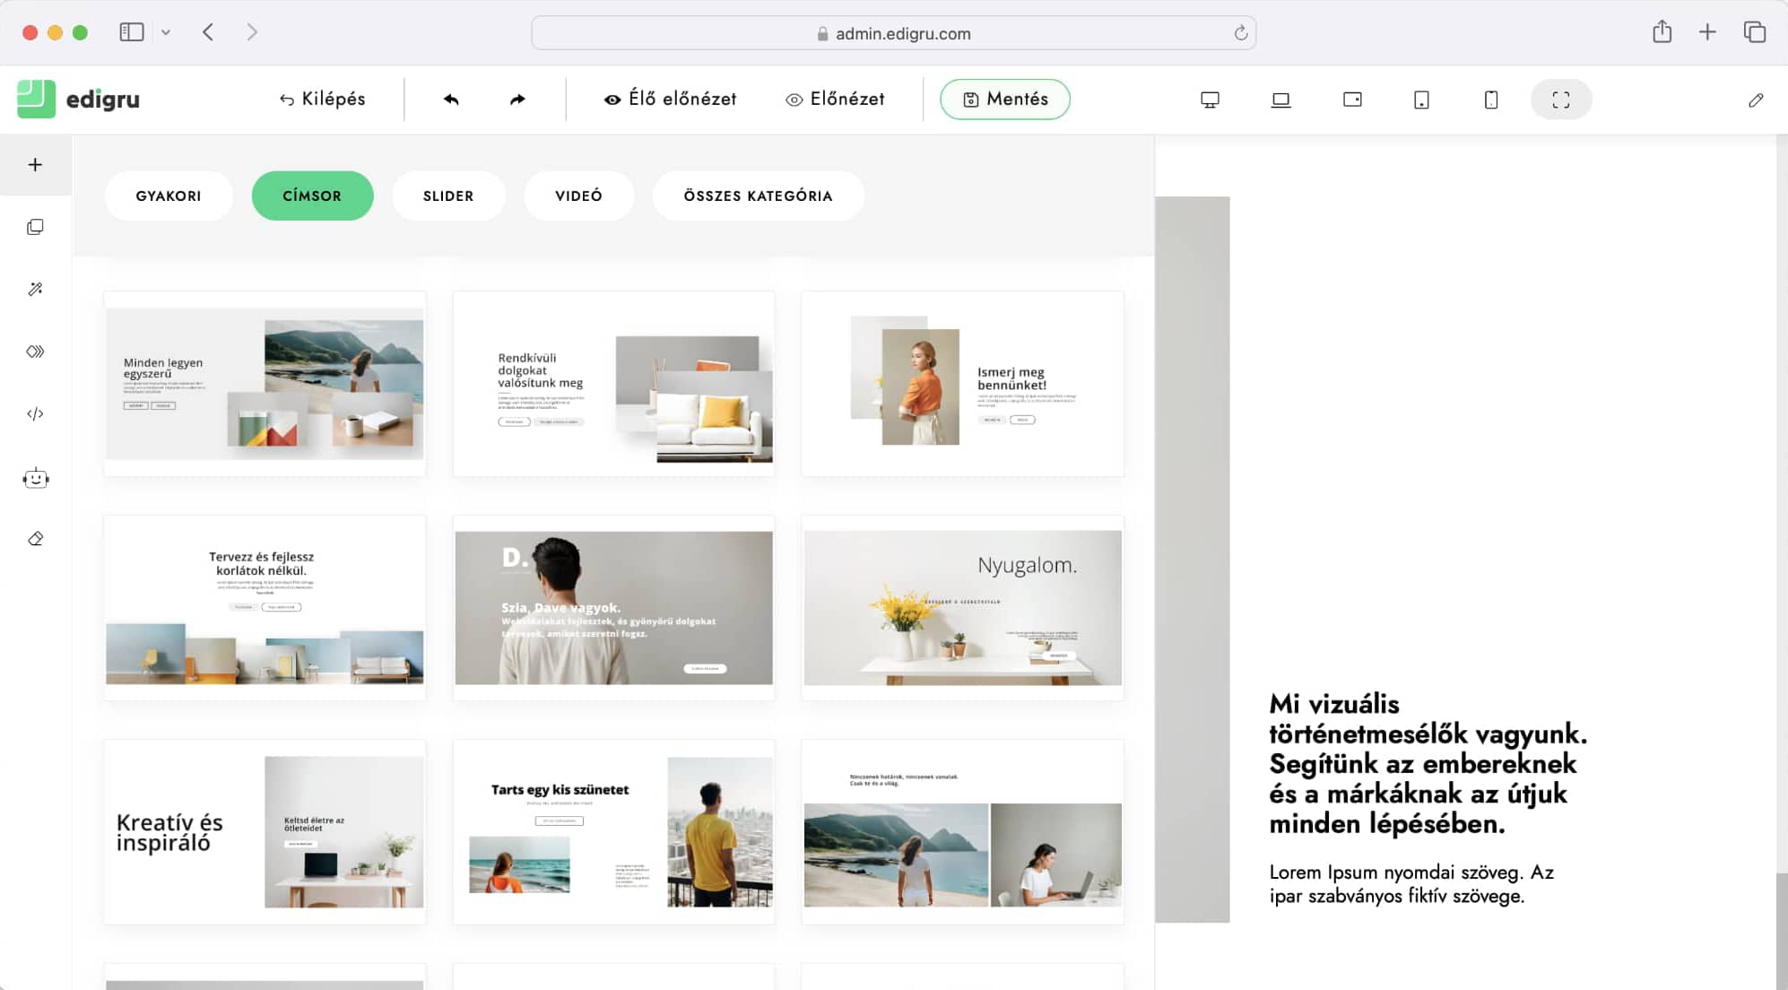The image size is (1788, 990).
Task: Select the magic wand design tool
Action: pos(35,289)
